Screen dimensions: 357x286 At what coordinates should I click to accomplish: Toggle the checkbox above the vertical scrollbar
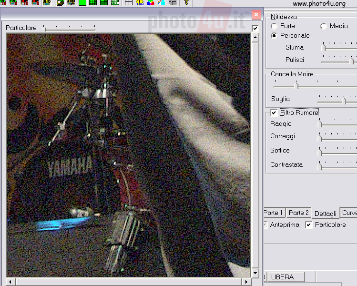click(x=255, y=29)
